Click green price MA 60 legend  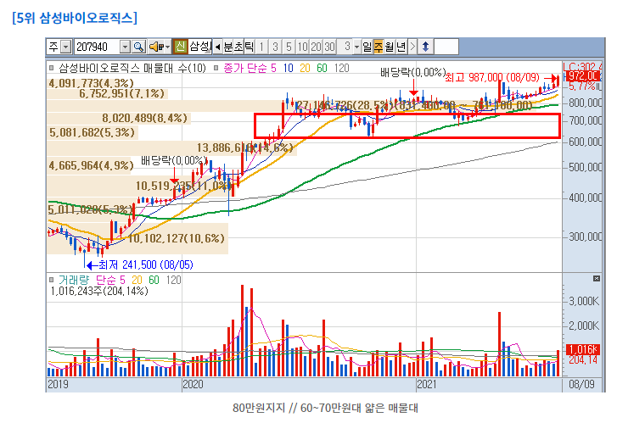pos(322,69)
